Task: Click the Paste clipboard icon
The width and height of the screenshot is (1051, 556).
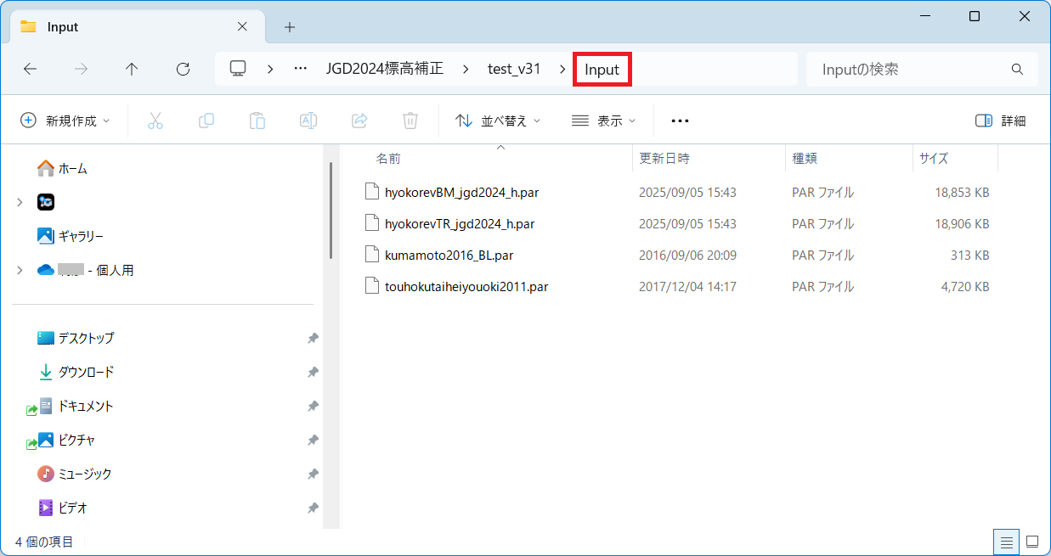Action: [257, 121]
